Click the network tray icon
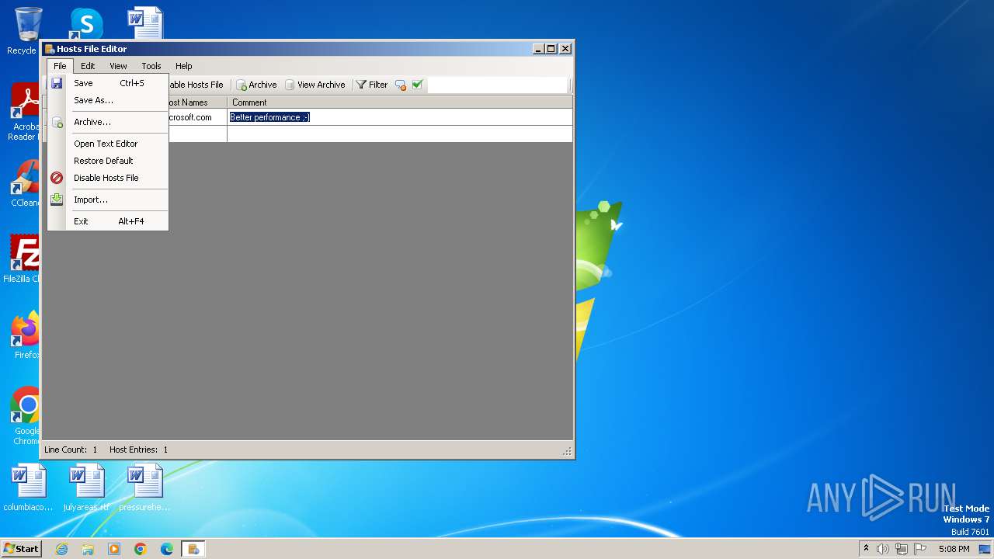 (902, 549)
